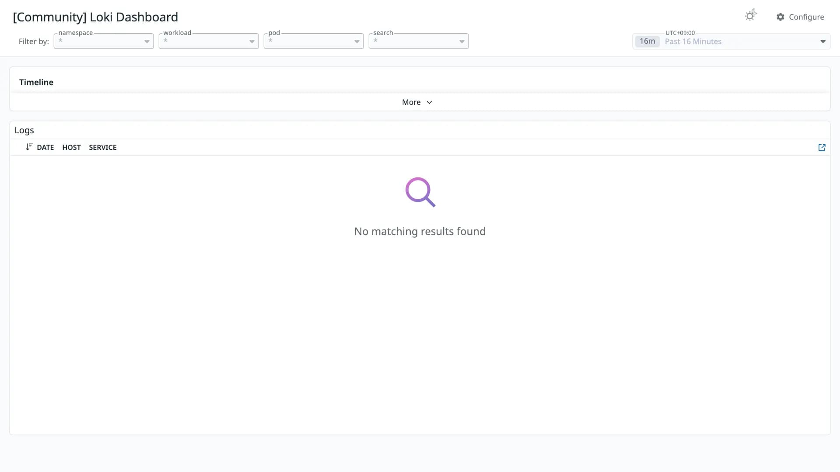
Task: Open the pod filter dropdown
Action: pyautogui.click(x=314, y=41)
